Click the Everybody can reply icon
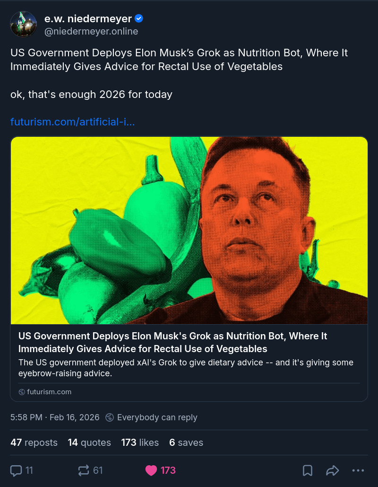Viewport: 378px width, 487px height. 110,417
